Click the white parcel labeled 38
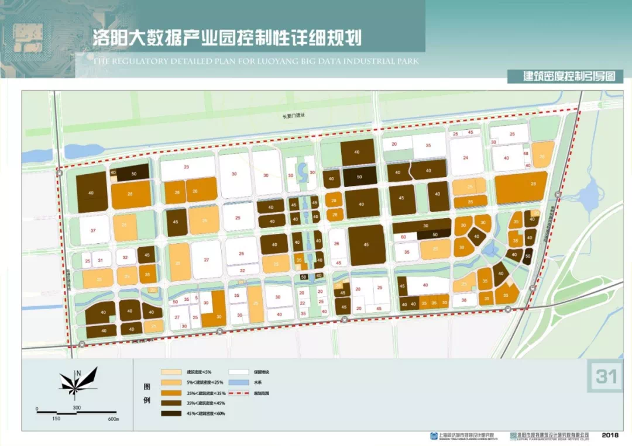 (x=464, y=300)
